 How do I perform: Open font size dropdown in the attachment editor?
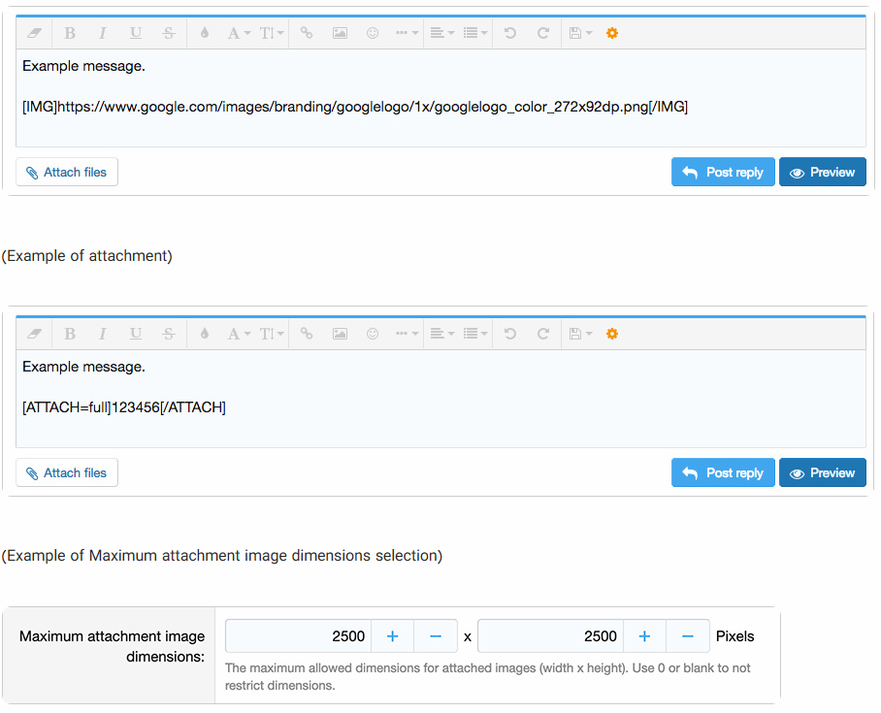272,334
